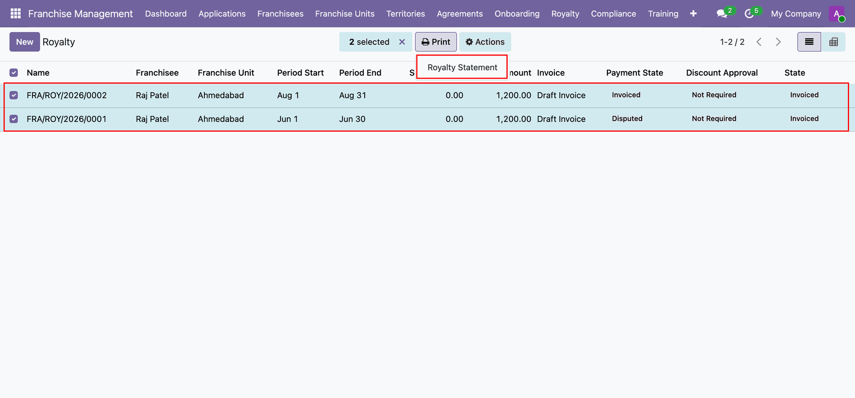Open the apps grid home menu icon
Image resolution: width=855 pixels, height=398 pixels.
point(16,13)
